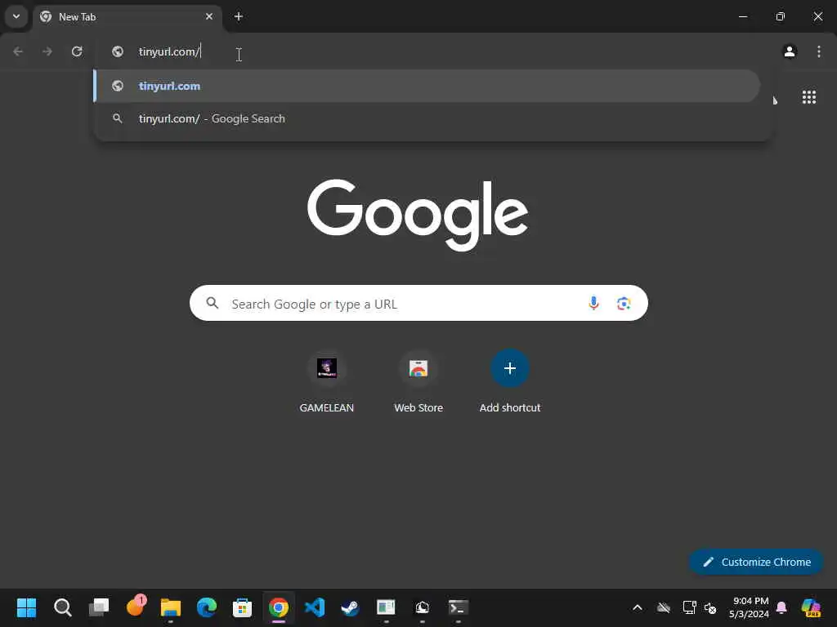Open Microsoft Store from the taskbar
Image resolution: width=837 pixels, height=627 pixels.
pos(242,607)
